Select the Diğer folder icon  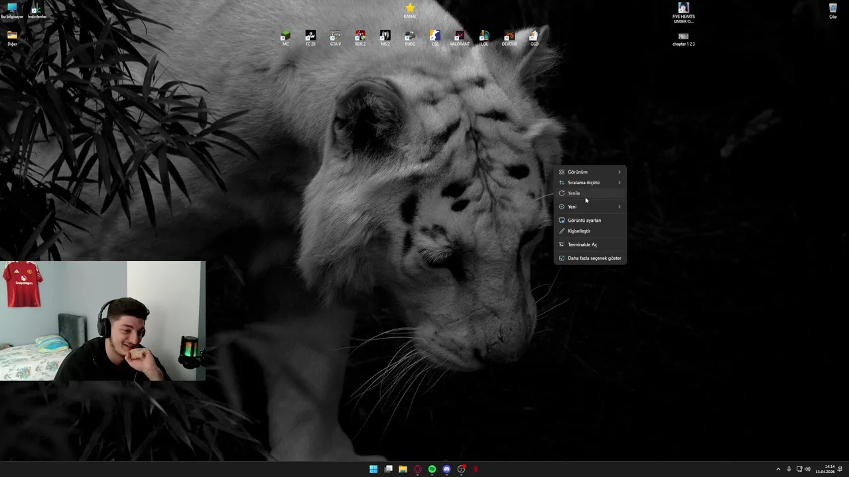[x=12, y=38]
